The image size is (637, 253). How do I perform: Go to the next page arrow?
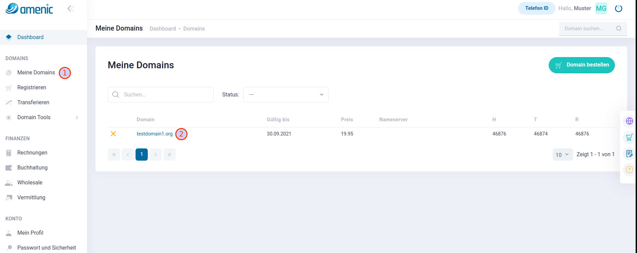156,155
